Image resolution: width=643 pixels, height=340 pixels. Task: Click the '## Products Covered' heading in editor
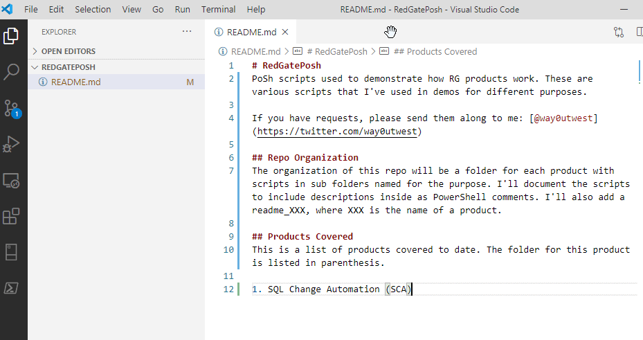coord(302,236)
